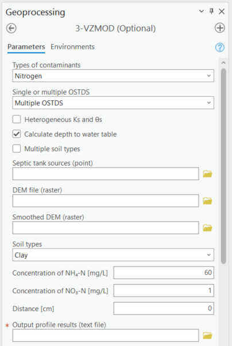This screenshot has height=346, width=232.
Task: Open Geoprocessing pane options chevron
Action: click(x=201, y=11)
